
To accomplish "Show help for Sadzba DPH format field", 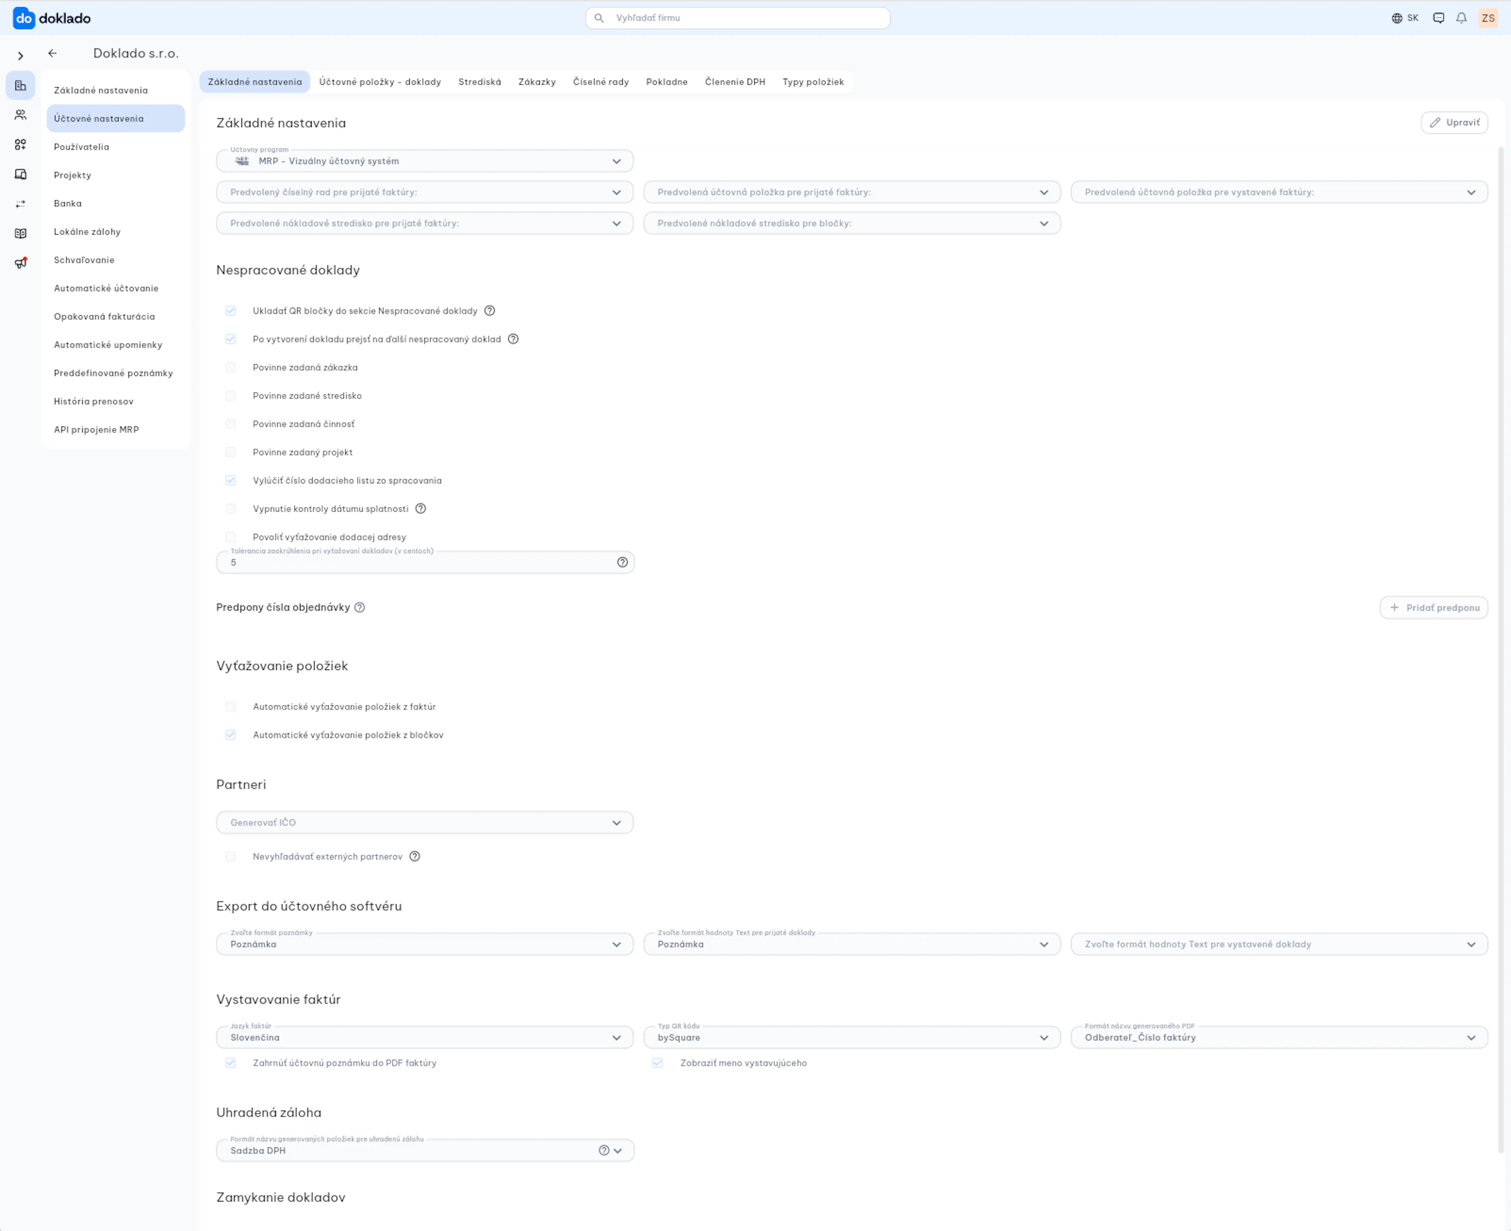I will point(604,1151).
